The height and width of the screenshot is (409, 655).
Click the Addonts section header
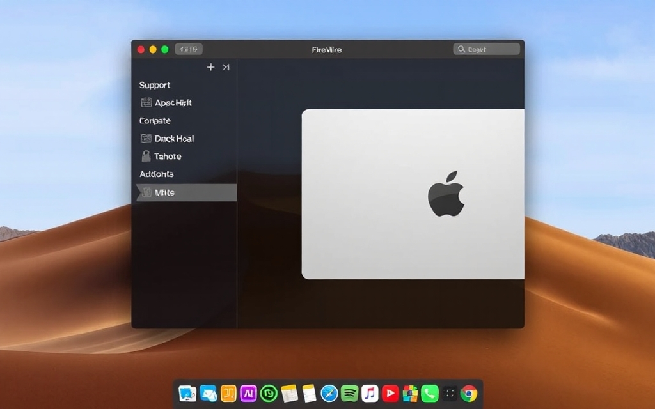pos(156,174)
